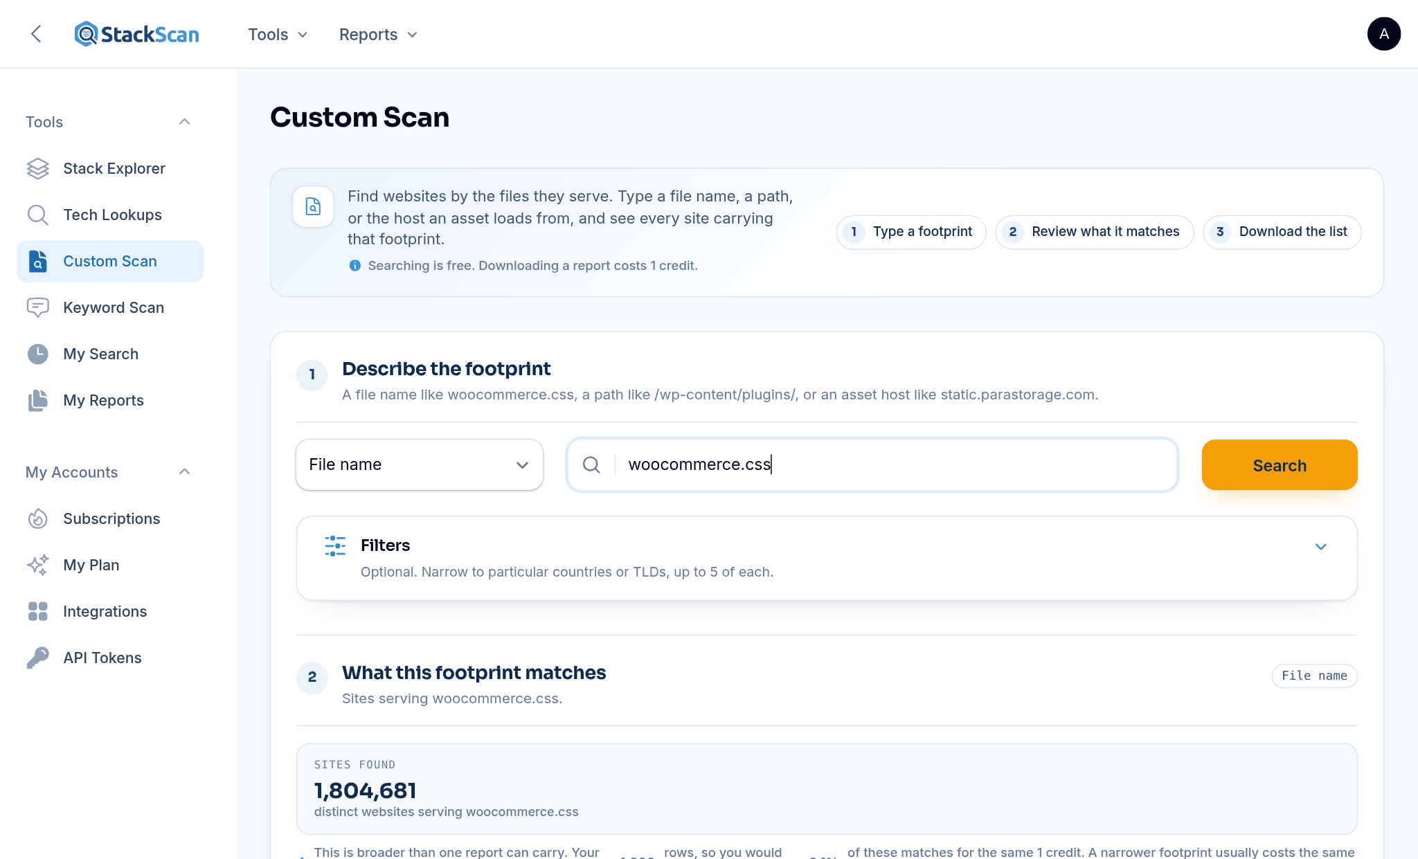Open the Subscriptions link

tap(110, 518)
